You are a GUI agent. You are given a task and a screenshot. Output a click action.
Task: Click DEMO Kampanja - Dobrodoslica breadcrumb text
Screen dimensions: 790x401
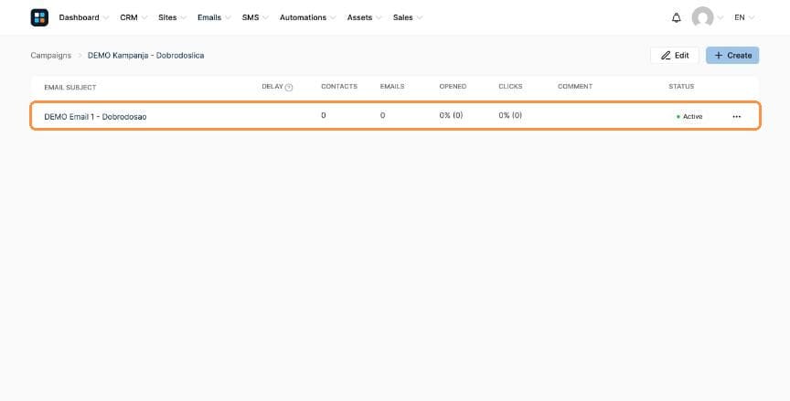(x=145, y=56)
